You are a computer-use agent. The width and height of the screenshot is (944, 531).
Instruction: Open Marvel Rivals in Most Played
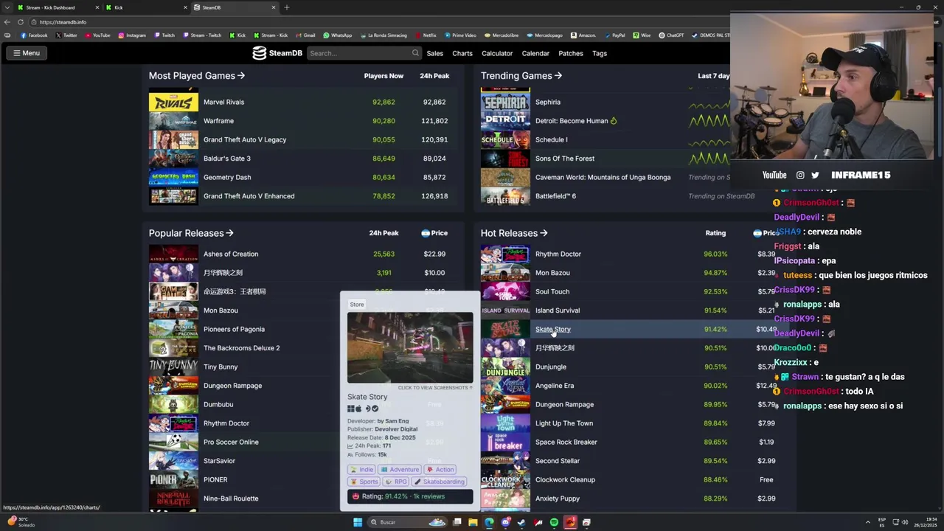point(224,103)
